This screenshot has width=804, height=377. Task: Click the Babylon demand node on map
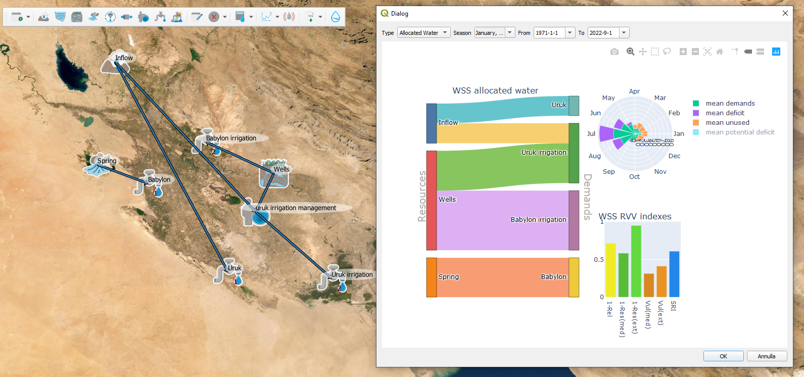149,183
